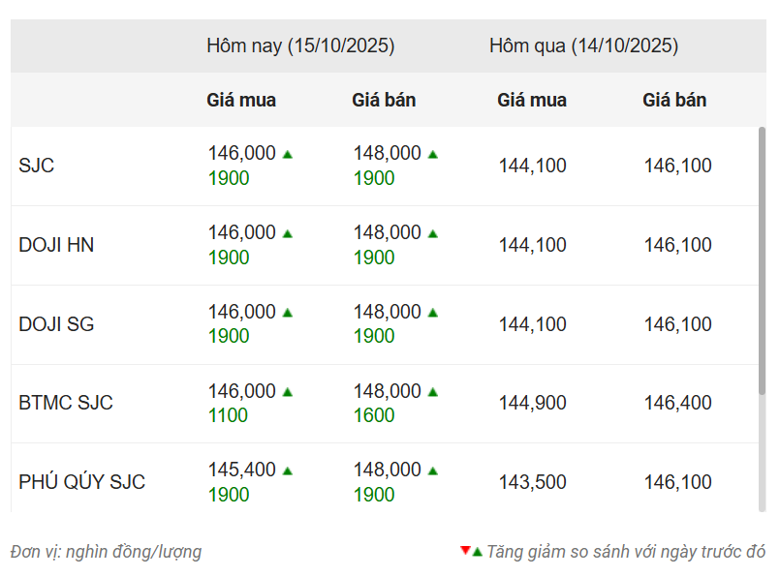Click yesterday's Giá bán column header

pyautogui.click(x=674, y=100)
